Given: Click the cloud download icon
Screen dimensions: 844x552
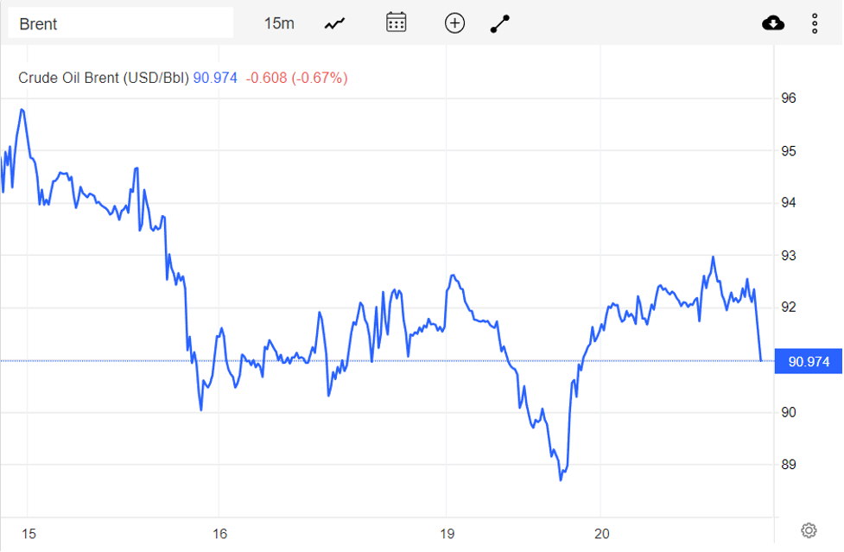Looking at the screenshot, I should (773, 23).
